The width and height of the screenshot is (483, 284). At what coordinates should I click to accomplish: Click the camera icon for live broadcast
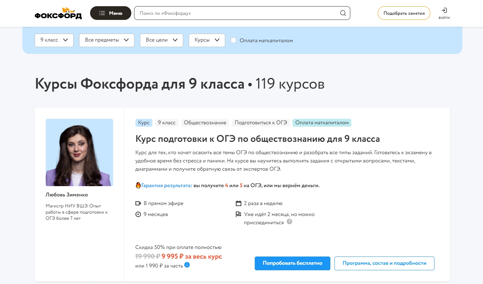point(138,203)
